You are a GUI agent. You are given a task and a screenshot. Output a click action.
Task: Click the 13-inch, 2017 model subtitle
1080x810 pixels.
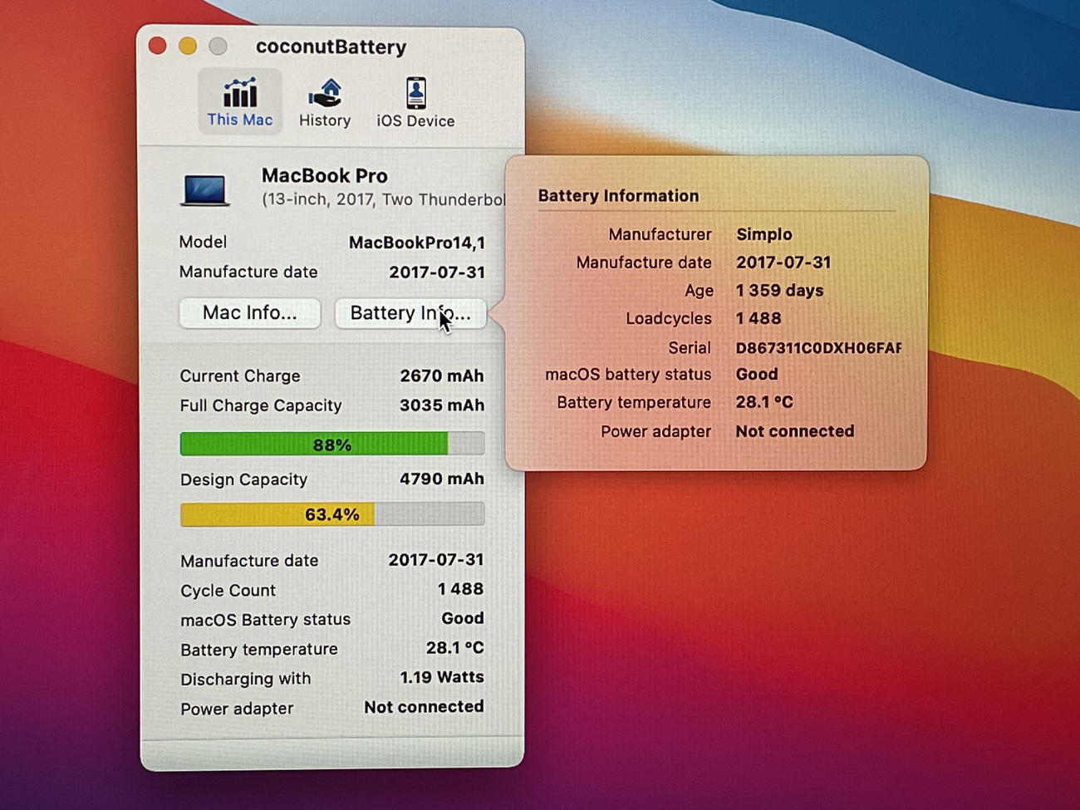[x=383, y=199]
